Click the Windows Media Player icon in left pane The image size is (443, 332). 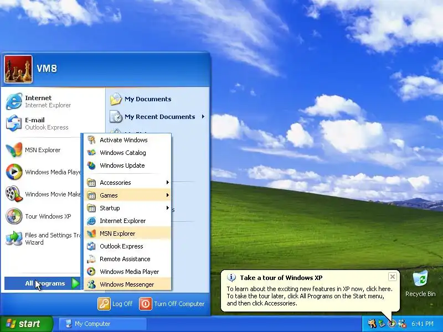[14, 172]
